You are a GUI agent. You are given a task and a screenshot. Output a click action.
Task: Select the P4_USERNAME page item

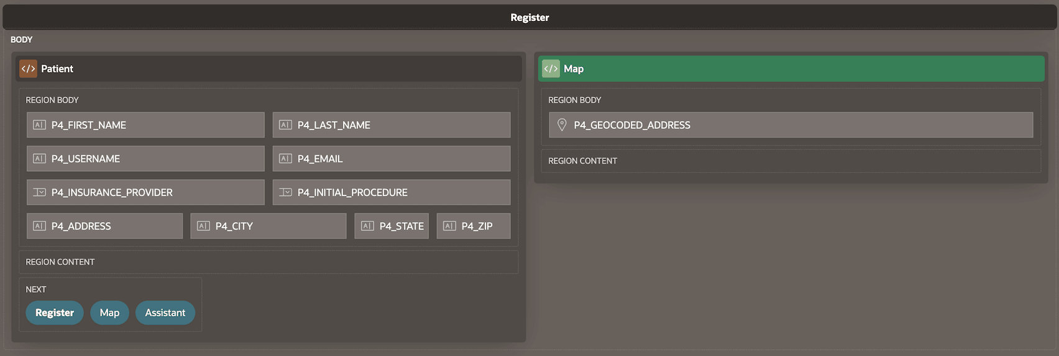pos(145,159)
